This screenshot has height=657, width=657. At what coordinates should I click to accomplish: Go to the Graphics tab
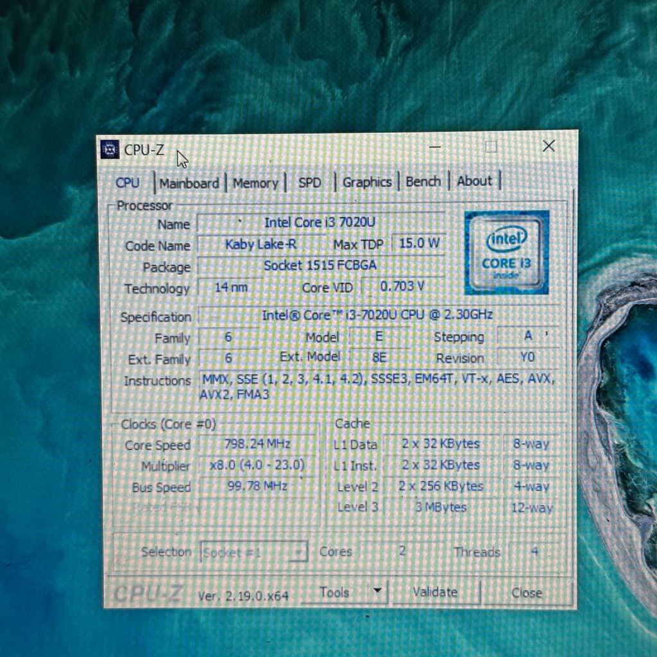click(x=367, y=182)
